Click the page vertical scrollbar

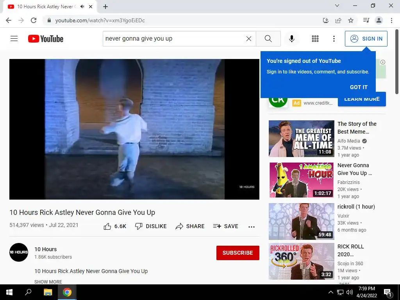pyautogui.click(x=397, y=62)
